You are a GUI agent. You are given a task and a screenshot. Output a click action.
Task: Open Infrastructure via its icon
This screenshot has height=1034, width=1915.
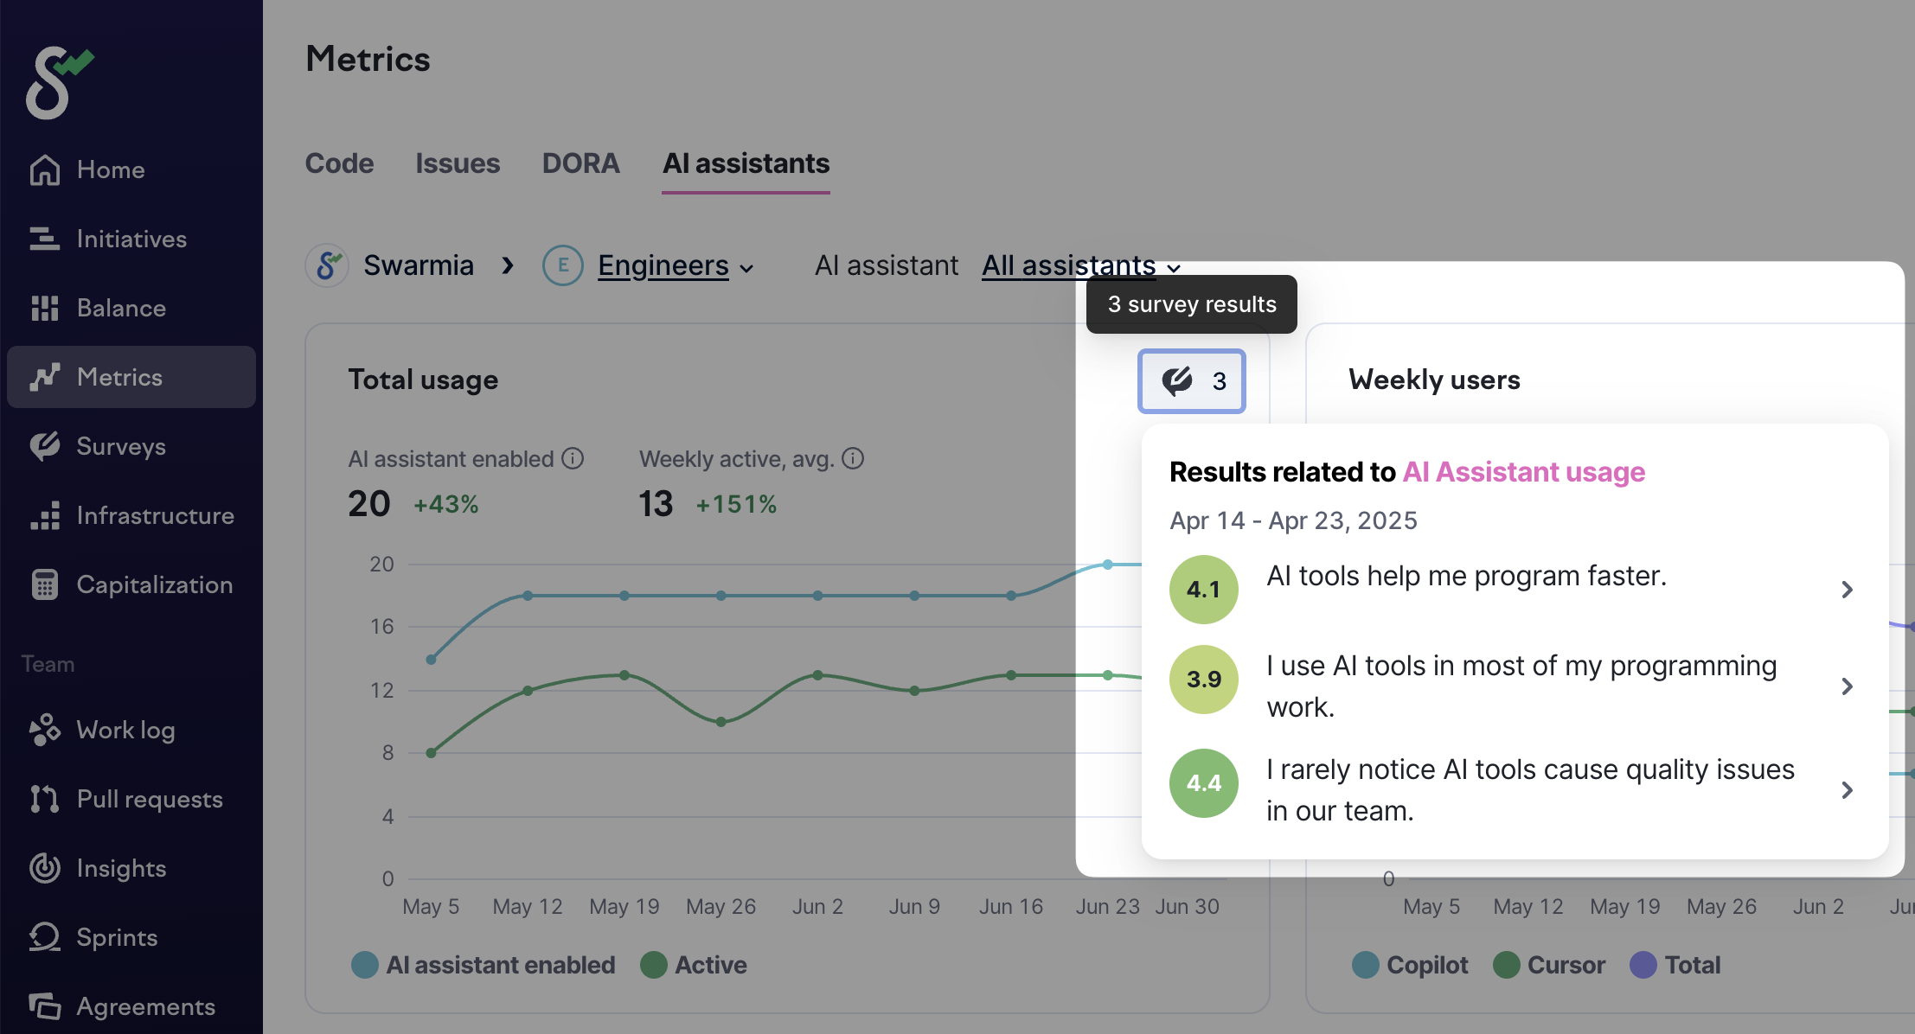tap(45, 516)
